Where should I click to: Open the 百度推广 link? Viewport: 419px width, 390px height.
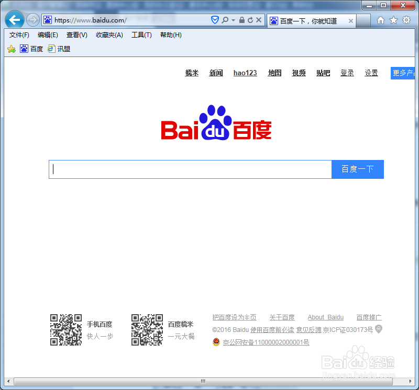[x=369, y=317]
